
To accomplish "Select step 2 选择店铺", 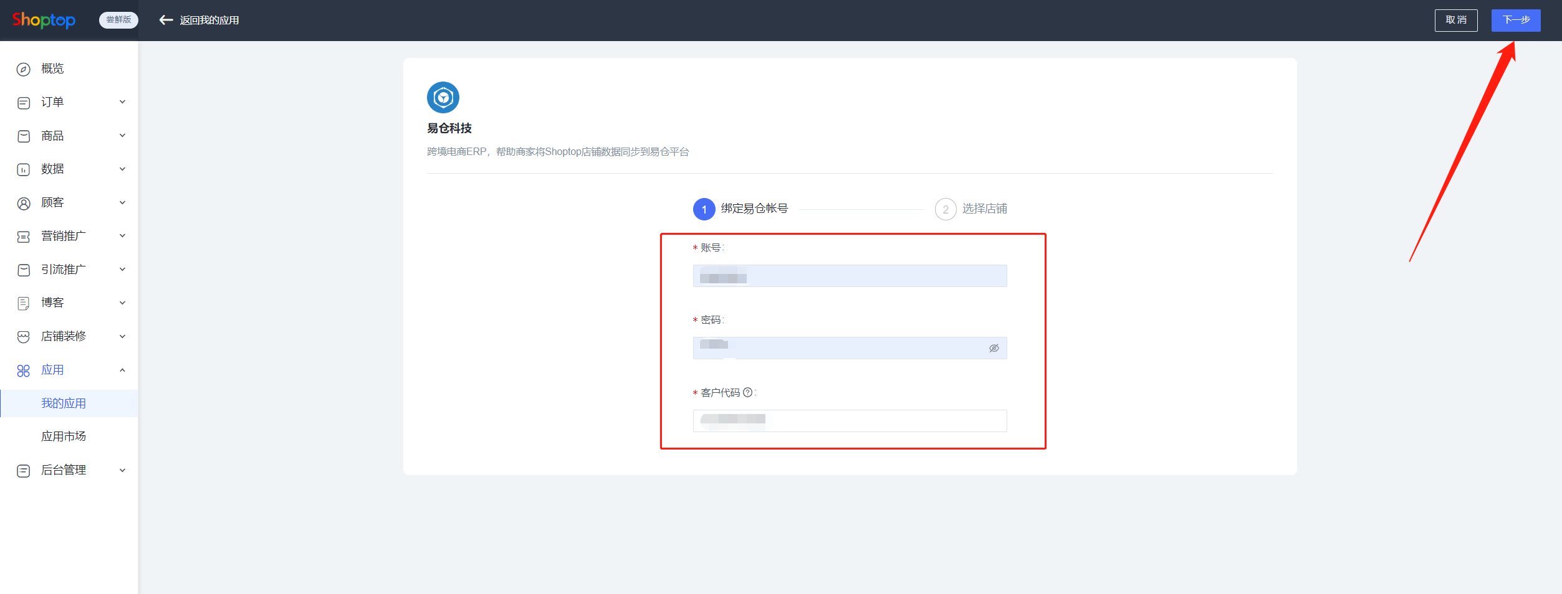I will coord(971,209).
